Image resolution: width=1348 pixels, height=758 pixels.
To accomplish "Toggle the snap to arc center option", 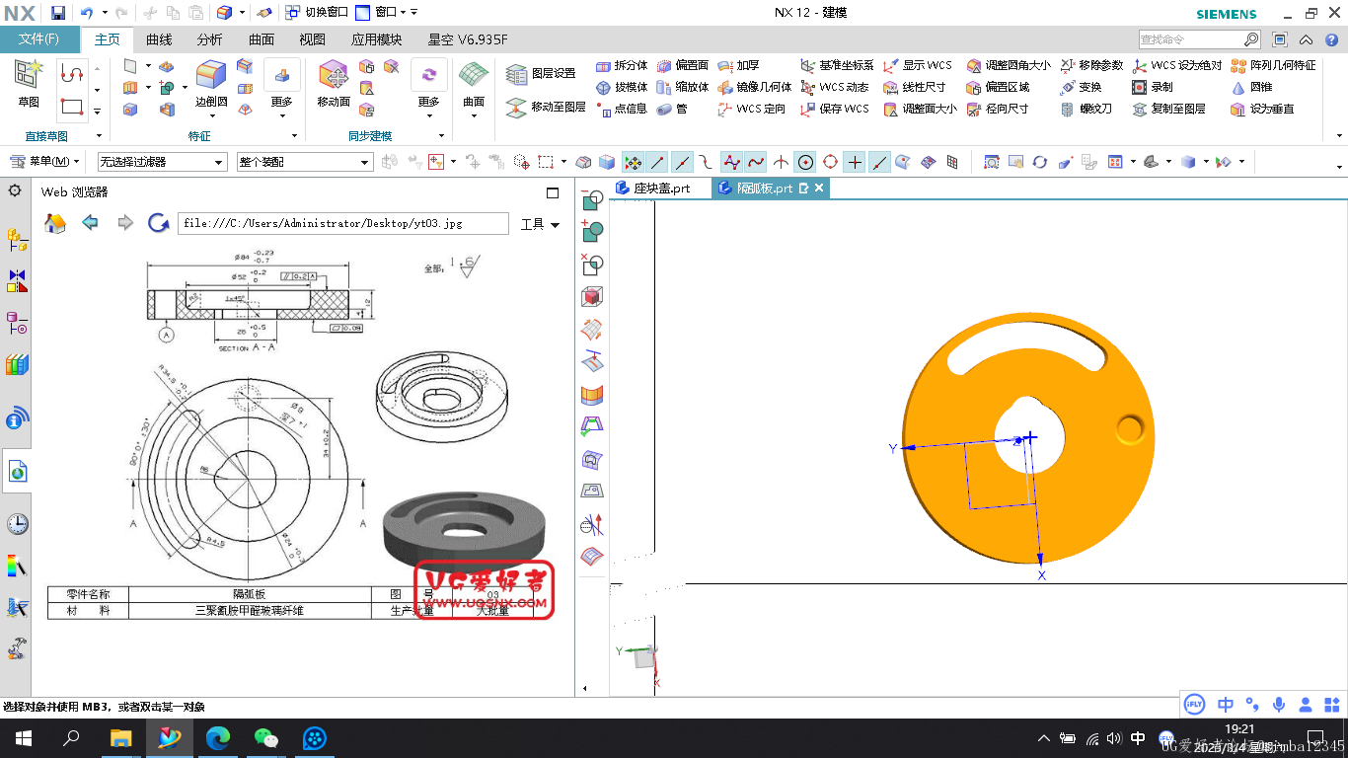I will tap(805, 161).
